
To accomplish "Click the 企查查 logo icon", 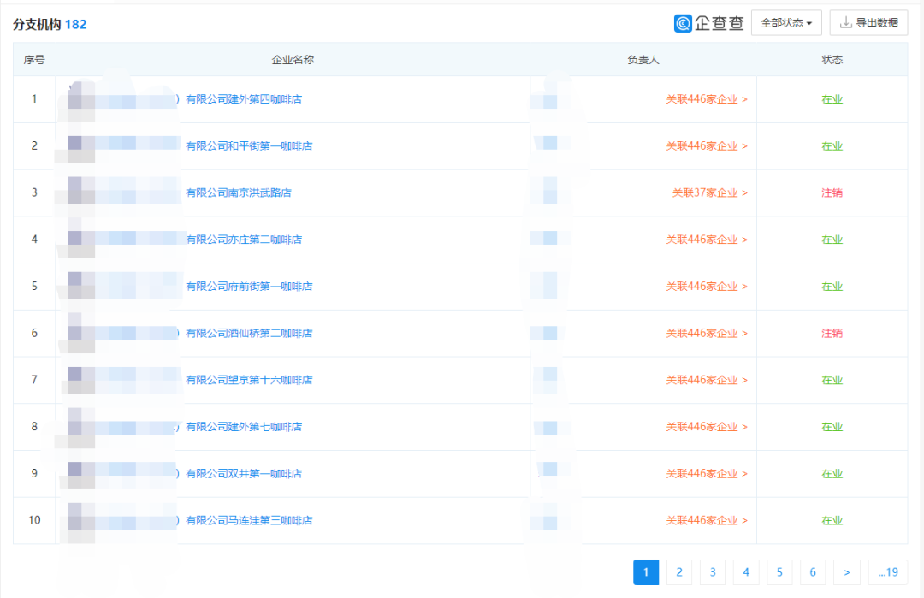I will (x=683, y=23).
